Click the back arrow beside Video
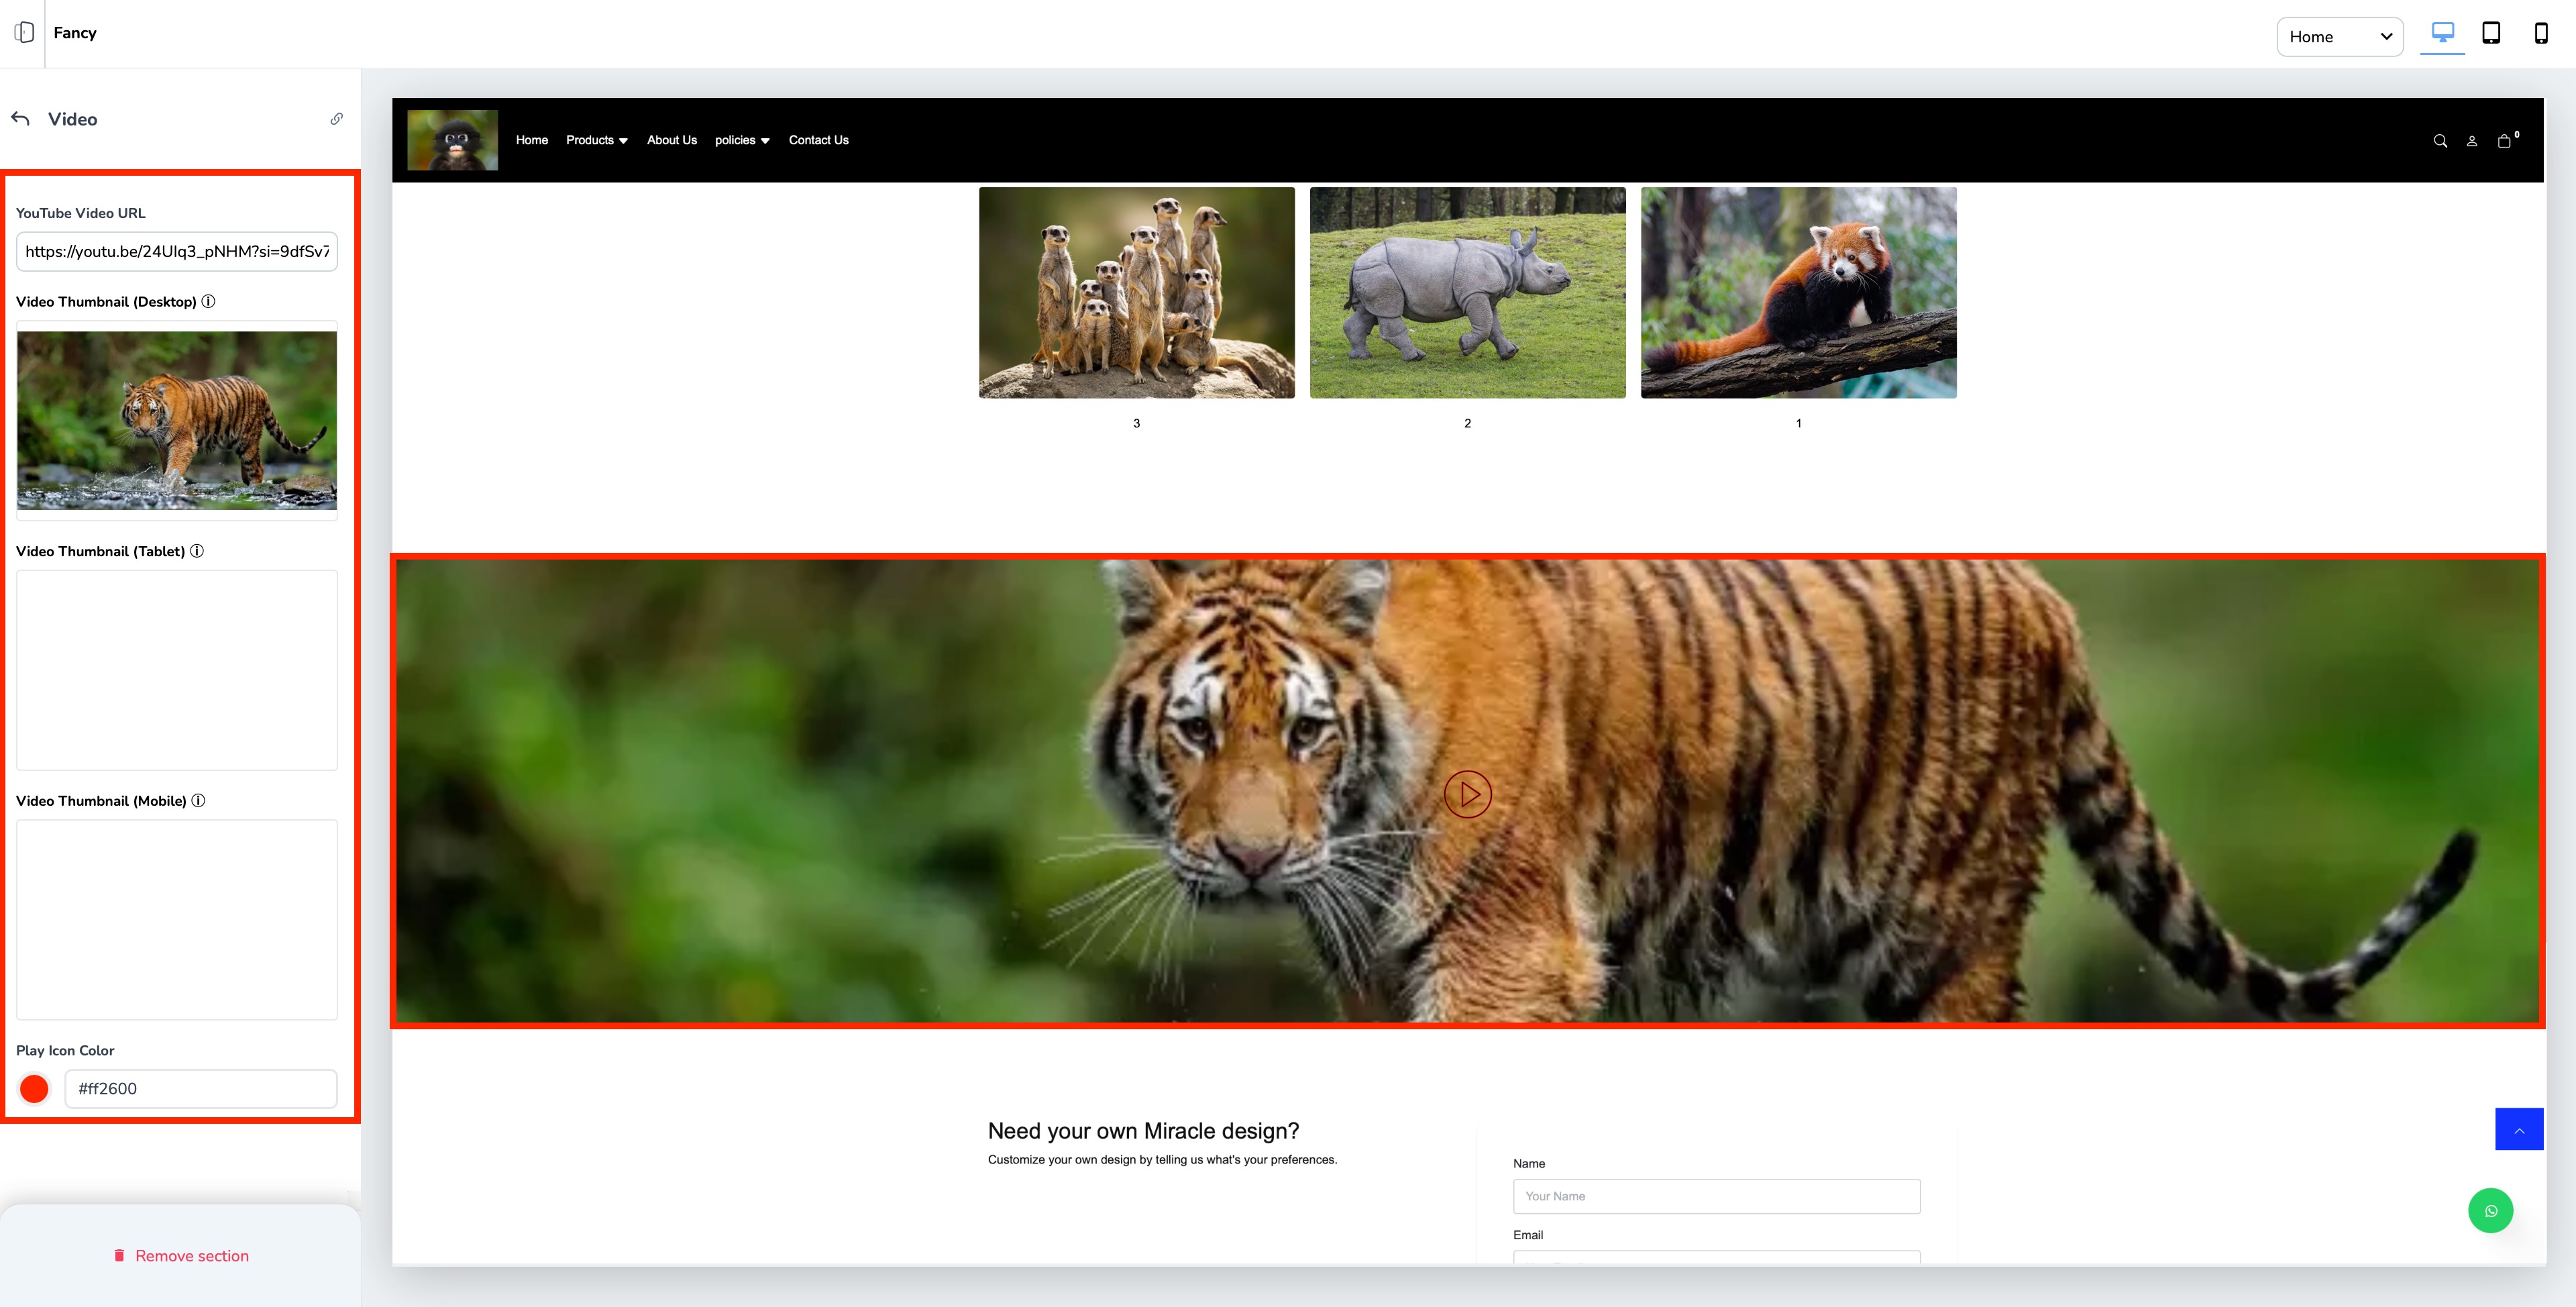Viewport: 2576px width, 1307px height. pos(21,119)
